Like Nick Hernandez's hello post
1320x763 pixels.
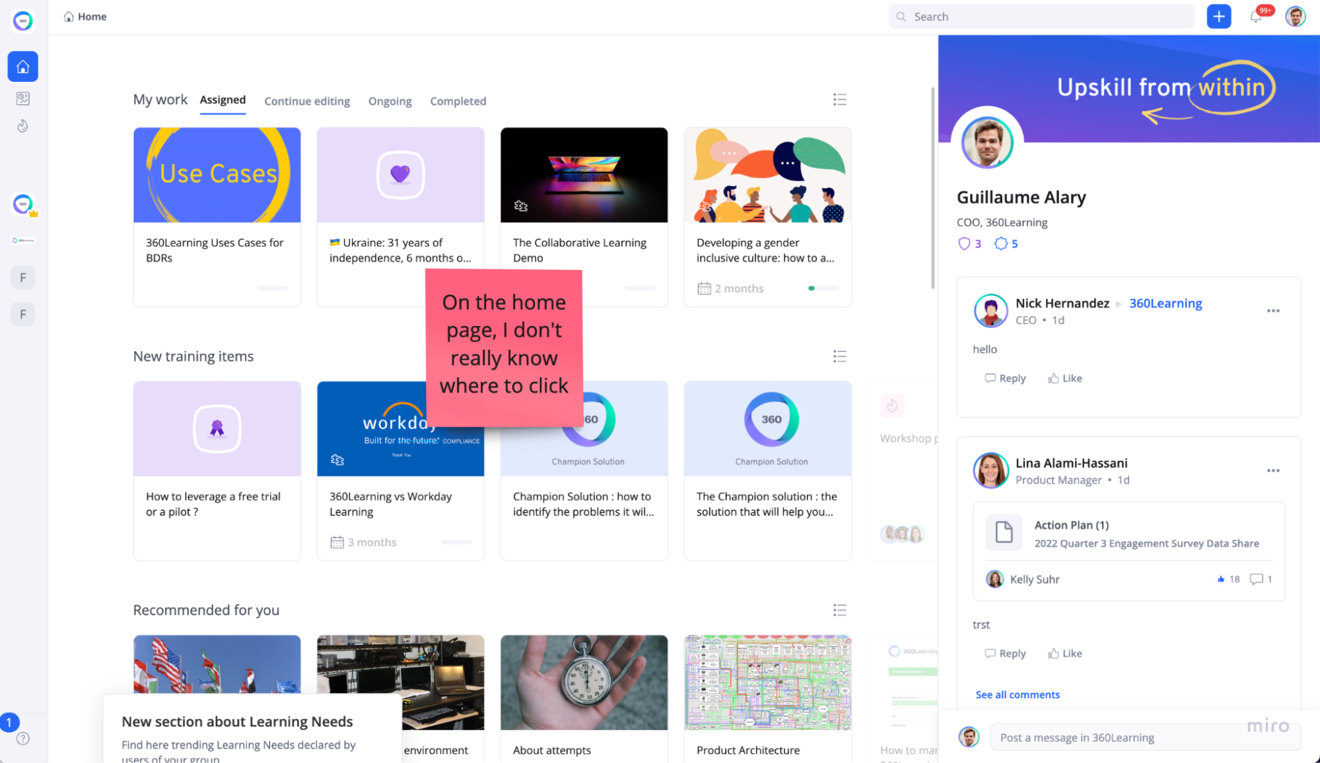click(1064, 378)
